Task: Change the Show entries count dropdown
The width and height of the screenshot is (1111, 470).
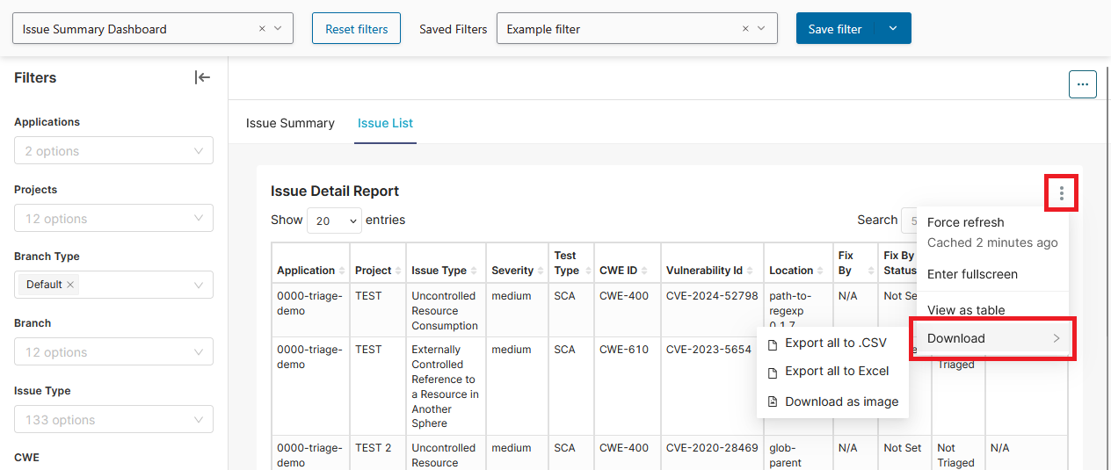Action: pos(334,221)
